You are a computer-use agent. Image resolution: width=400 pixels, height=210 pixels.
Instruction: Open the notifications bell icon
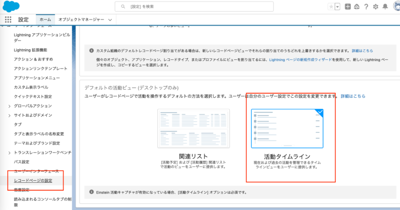pyautogui.click(x=385, y=7)
